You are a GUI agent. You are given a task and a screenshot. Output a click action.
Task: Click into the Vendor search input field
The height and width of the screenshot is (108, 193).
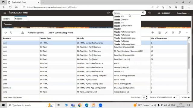pyautogui.click(x=127, y=13)
